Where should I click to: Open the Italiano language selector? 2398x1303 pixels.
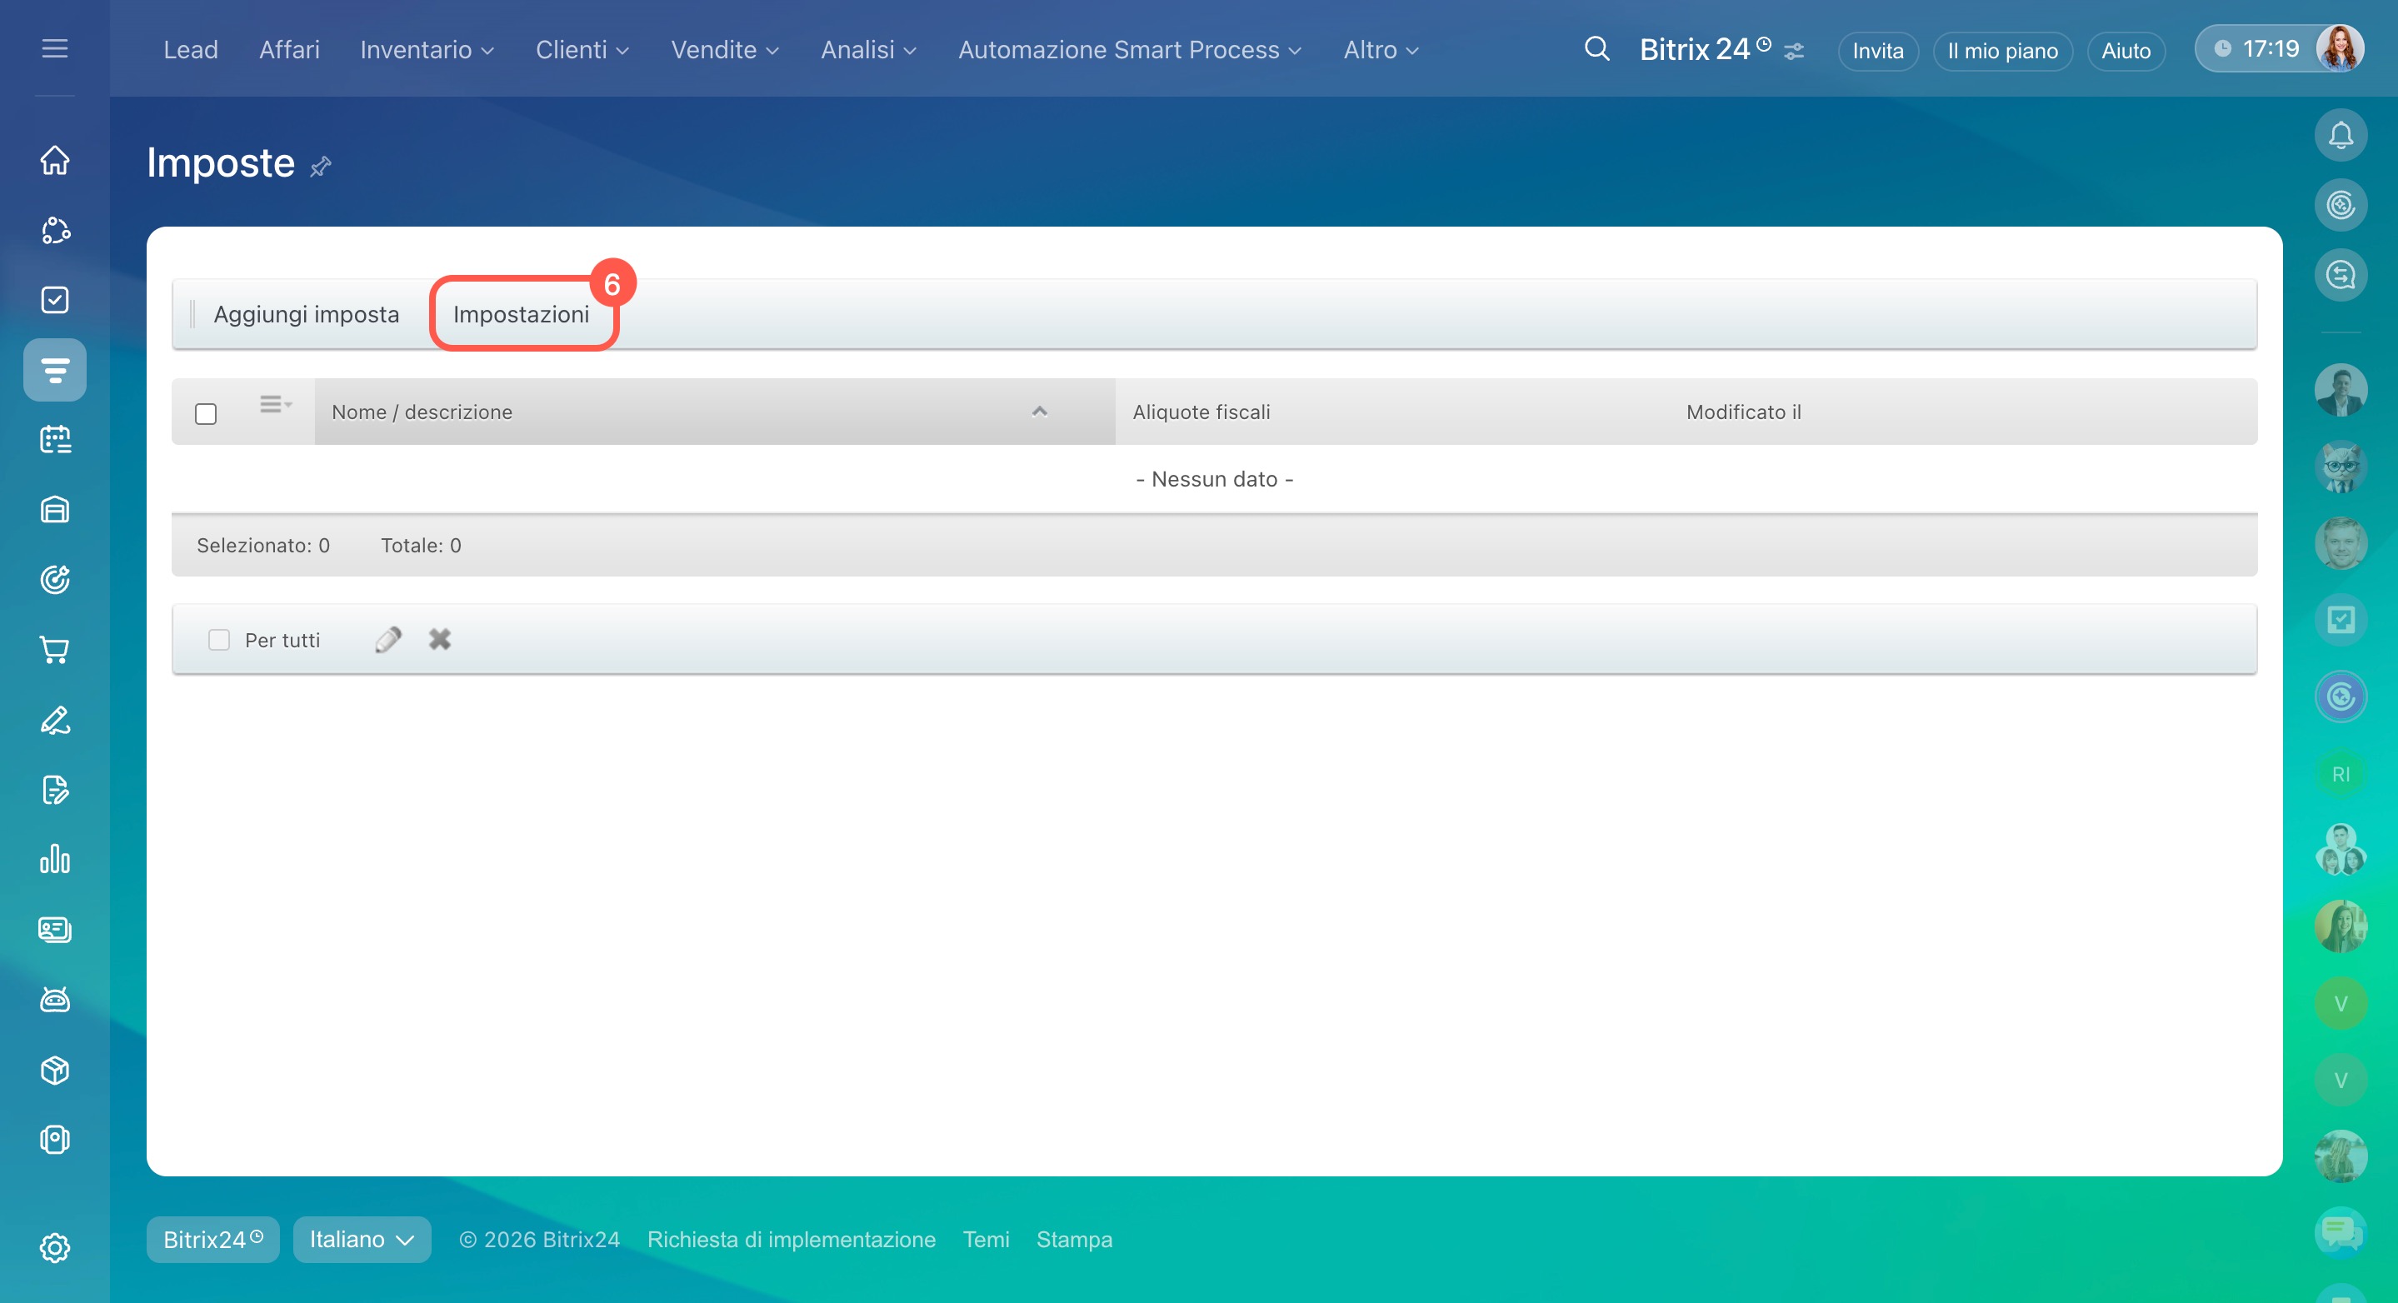coord(361,1239)
